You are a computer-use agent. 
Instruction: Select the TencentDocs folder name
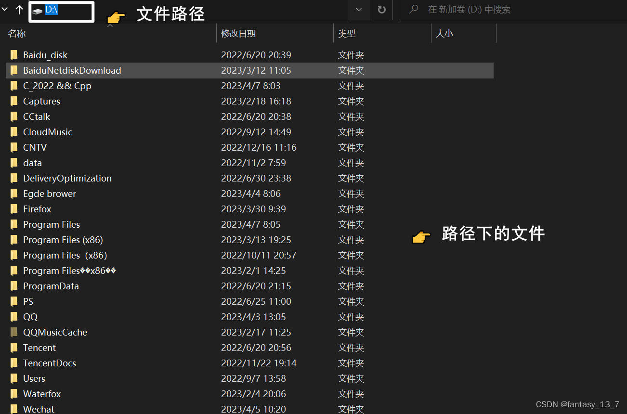[50, 363]
